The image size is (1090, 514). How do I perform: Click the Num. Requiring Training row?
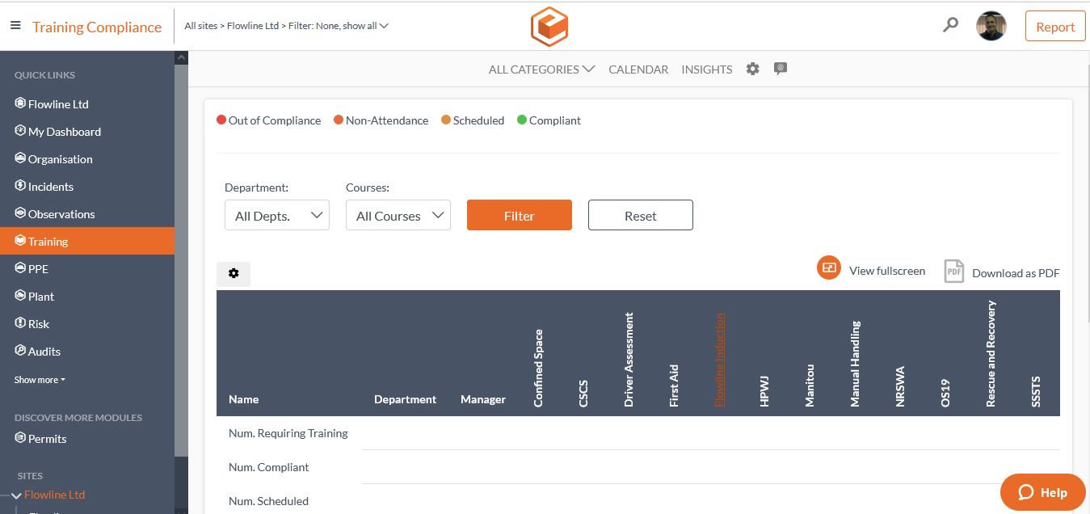(x=638, y=433)
